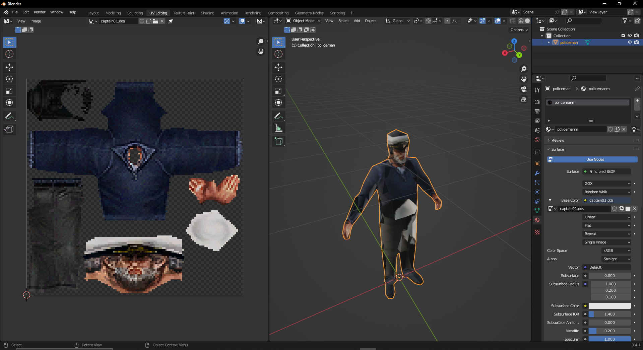Image resolution: width=643 pixels, height=350 pixels.
Task: Click the policemanm material name field
Action: [581, 129]
